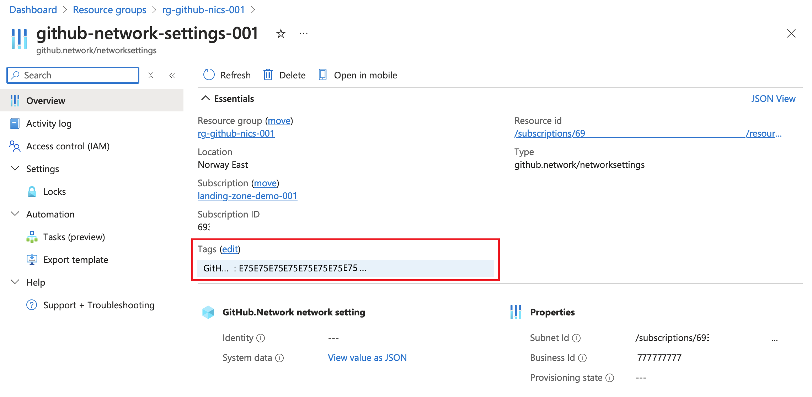Click move link next to Resource group
The width and height of the screenshot is (812, 397).
[x=279, y=121]
